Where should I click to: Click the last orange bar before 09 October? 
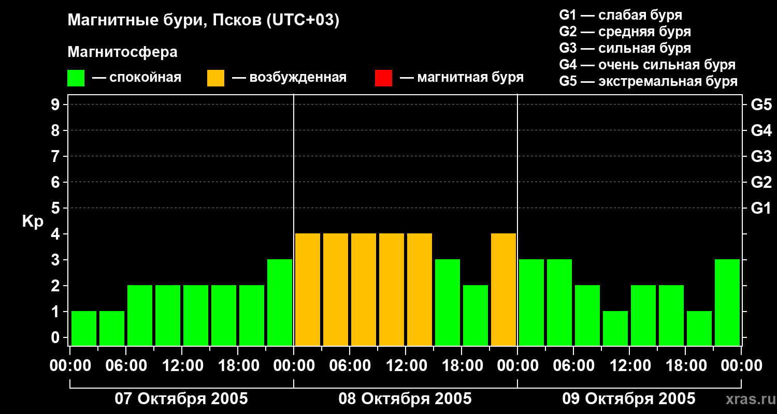pyautogui.click(x=503, y=290)
